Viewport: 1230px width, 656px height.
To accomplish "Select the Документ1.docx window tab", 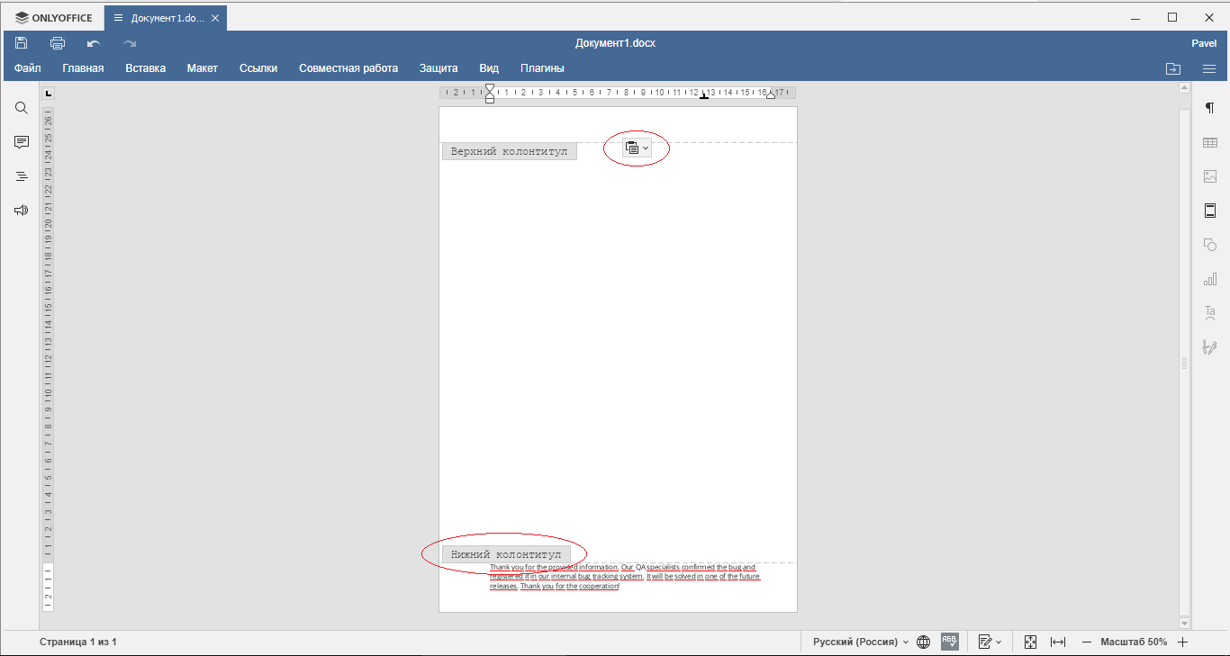I will click(166, 18).
